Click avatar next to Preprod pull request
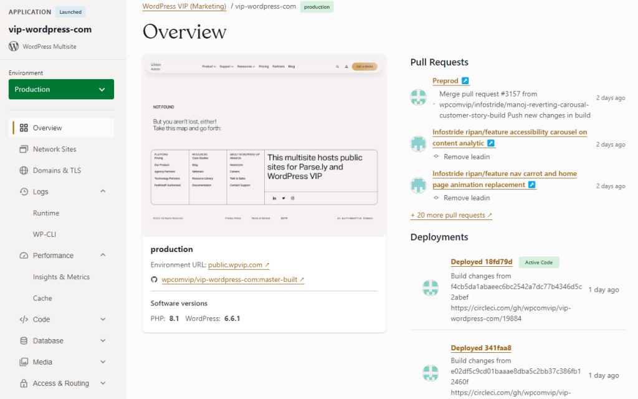This screenshot has width=638, height=399. click(418, 97)
